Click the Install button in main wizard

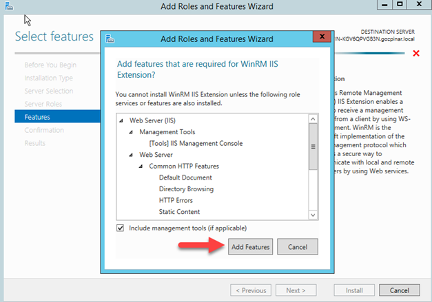[x=354, y=290]
